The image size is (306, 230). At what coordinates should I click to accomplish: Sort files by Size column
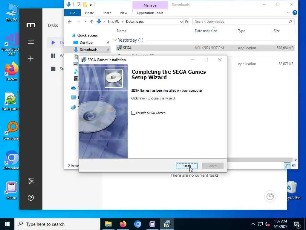[276, 31]
